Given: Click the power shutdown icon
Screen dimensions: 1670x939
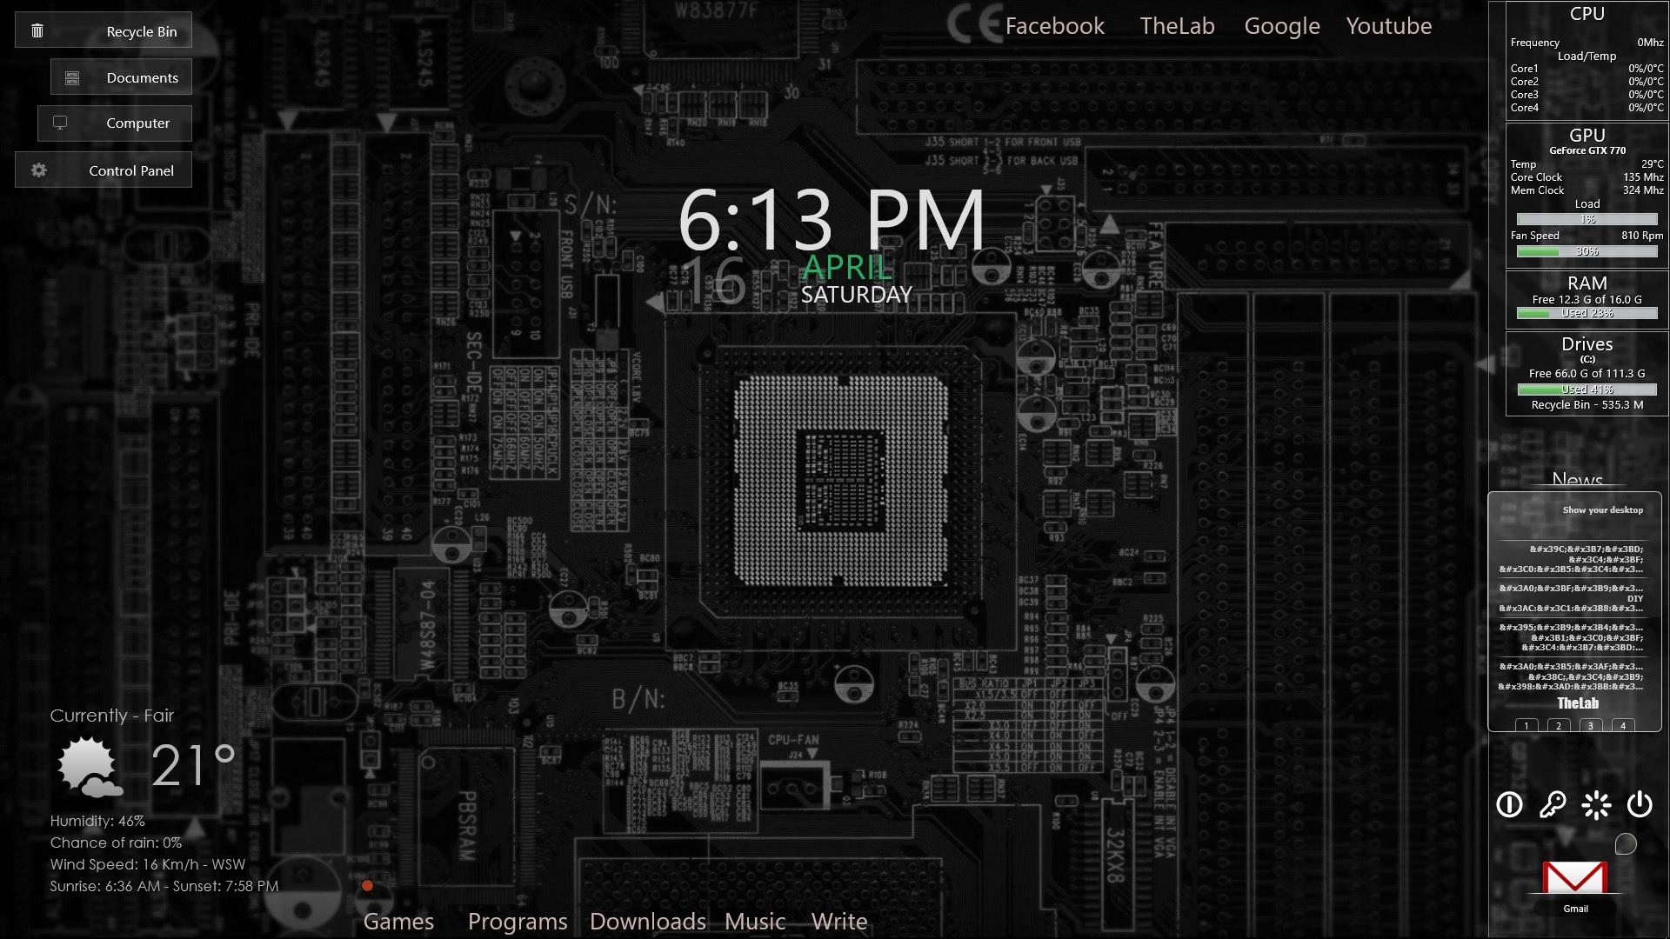Looking at the screenshot, I should pos(1640,804).
